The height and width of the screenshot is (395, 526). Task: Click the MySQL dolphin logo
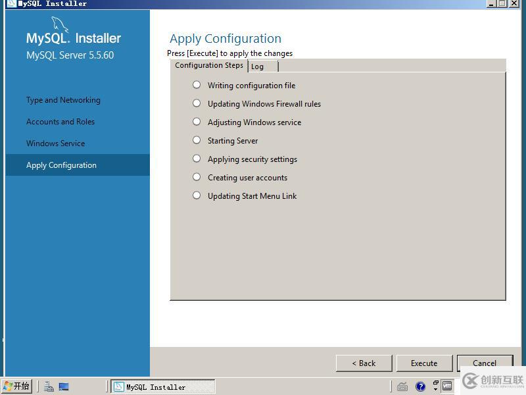click(x=60, y=25)
